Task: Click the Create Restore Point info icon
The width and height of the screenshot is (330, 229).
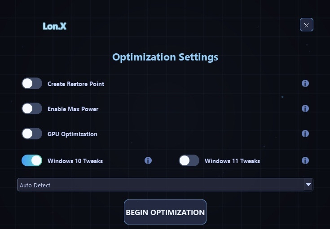Action: pyautogui.click(x=305, y=83)
